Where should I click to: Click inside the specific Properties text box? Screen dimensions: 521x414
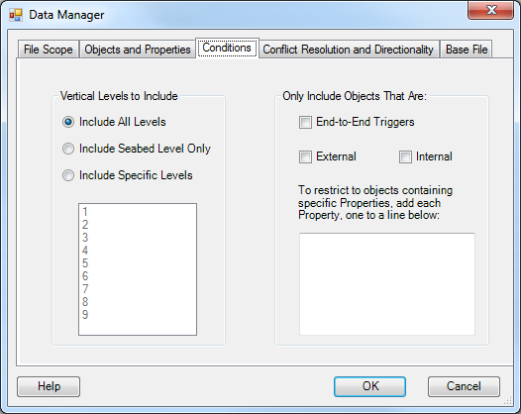pyautogui.click(x=387, y=284)
